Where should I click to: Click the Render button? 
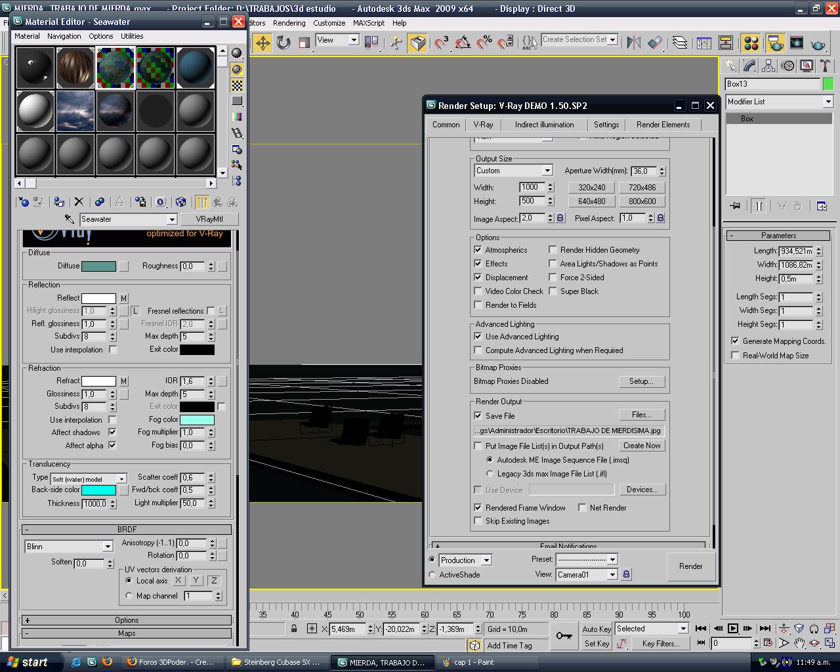click(690, 566)
